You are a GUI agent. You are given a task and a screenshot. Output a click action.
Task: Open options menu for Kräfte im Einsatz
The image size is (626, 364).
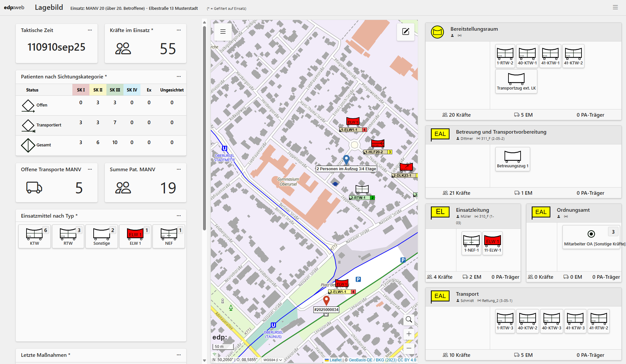tap(179, 30)
